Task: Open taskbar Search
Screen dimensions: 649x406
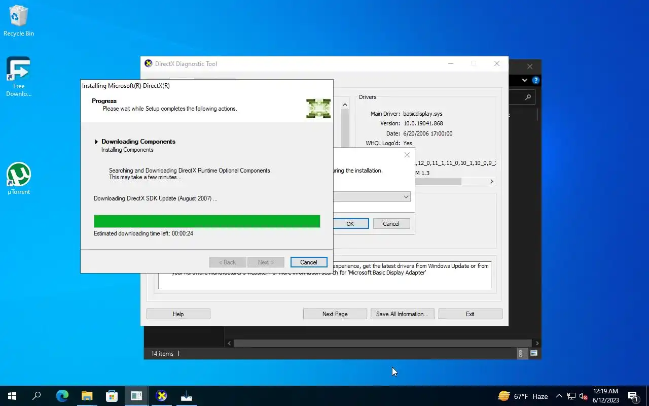Action: (37, 396)
